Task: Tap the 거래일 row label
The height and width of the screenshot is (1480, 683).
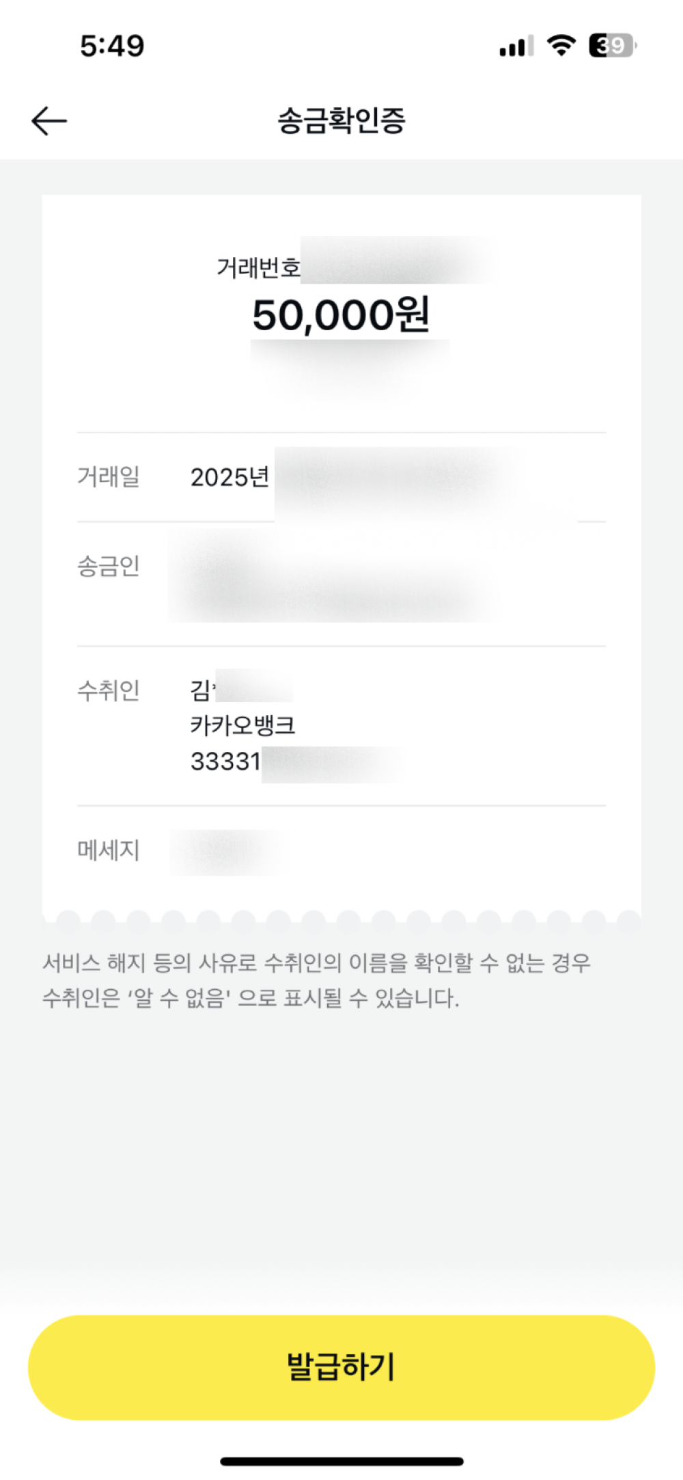Action: click(109, 476)
